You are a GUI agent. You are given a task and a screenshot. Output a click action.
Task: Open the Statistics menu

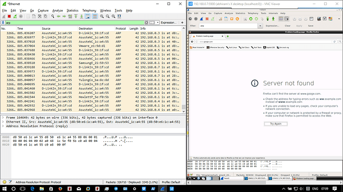tap(73, 10)
